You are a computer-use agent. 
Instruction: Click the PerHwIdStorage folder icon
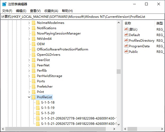click(33, 76)
